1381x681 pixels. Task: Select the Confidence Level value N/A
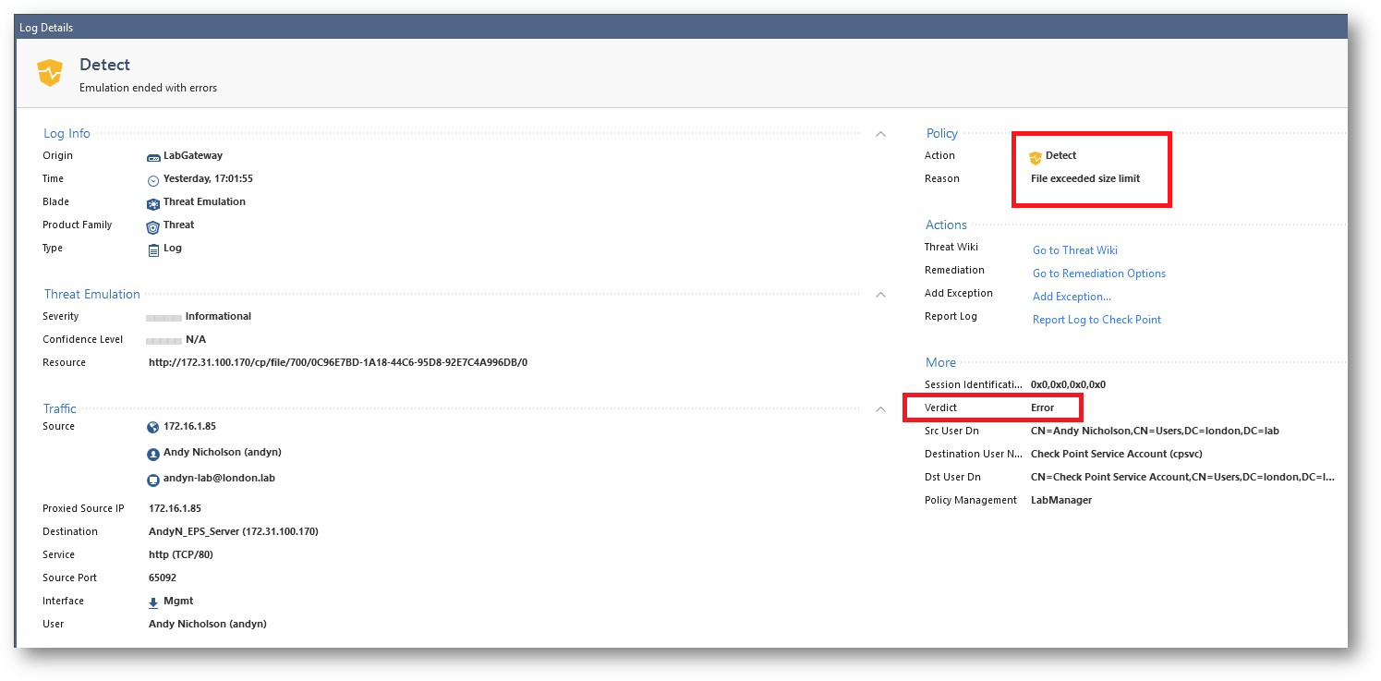tap(196, 339)
